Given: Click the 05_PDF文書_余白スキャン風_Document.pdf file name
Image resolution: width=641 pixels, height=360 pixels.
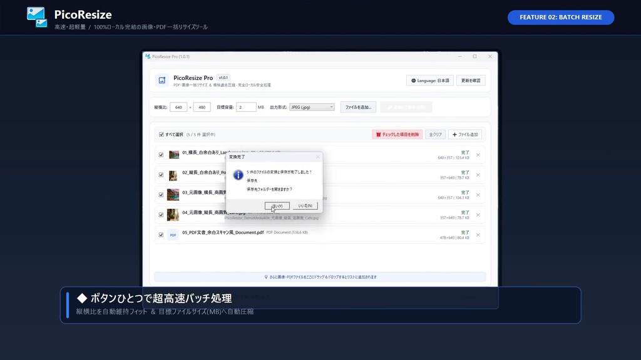Looking at the screenshot, I should tap(223, 232).
